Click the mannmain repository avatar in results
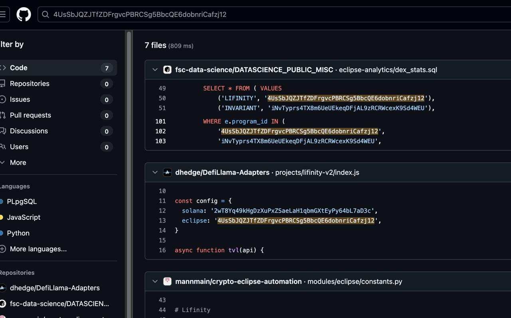This screenshot has width=511, height=318. point(167,281)
